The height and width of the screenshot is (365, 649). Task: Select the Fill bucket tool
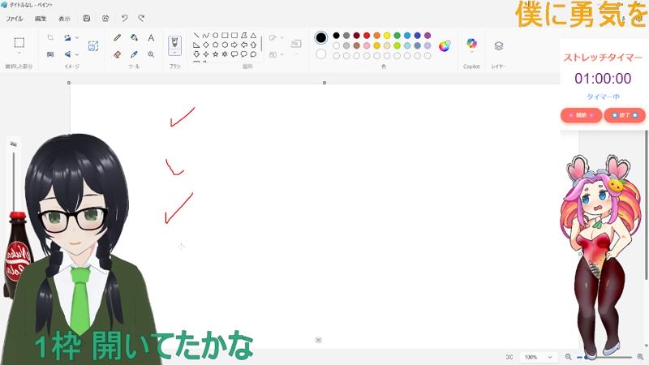(x=134, y=37)
